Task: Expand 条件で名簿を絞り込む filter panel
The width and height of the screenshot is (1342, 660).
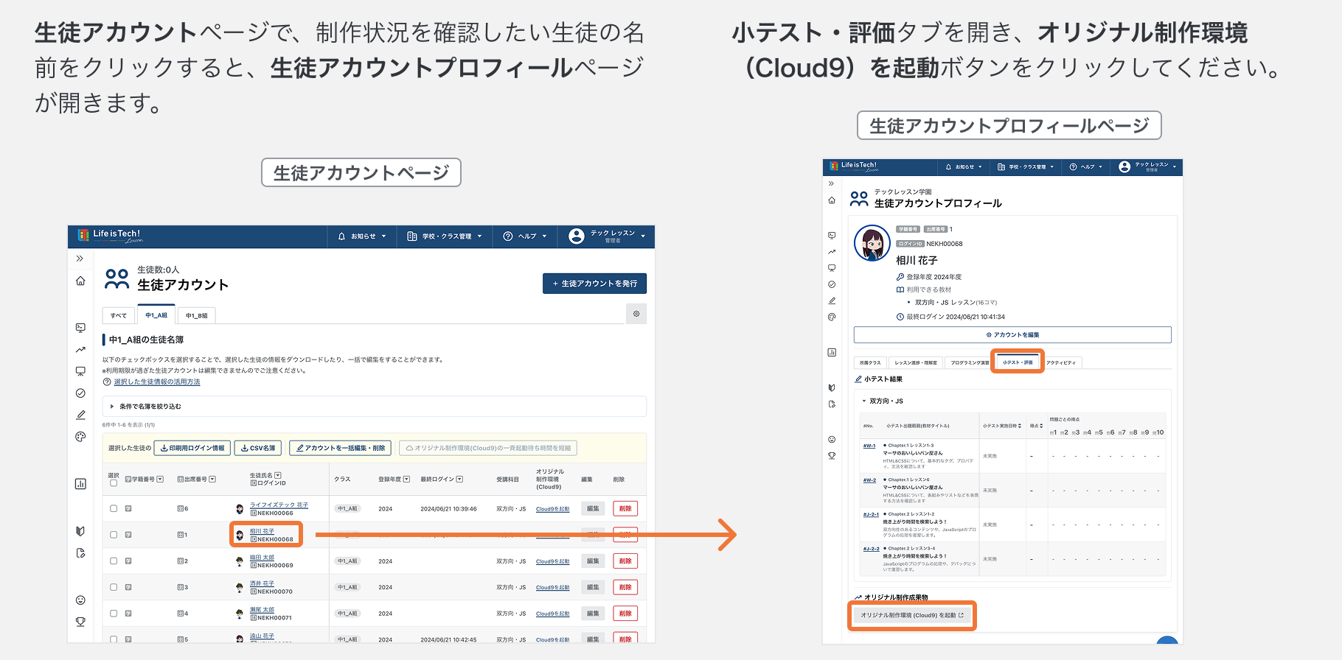Action: coord(375,407)
